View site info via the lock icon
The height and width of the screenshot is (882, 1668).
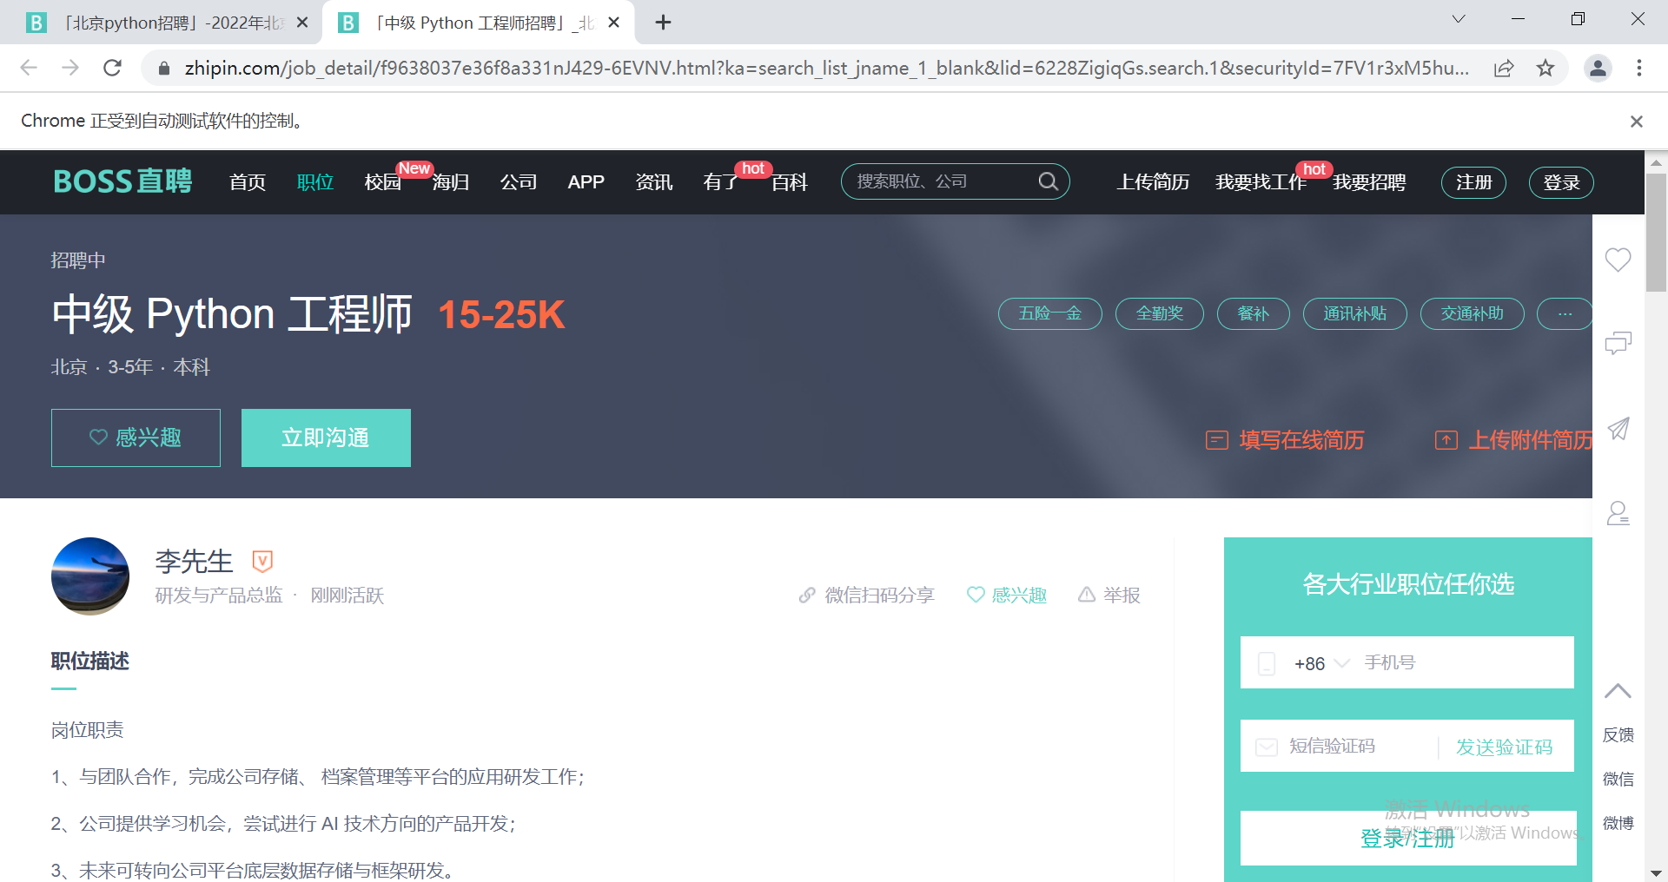pyautogui.click(x=163, y=68)
